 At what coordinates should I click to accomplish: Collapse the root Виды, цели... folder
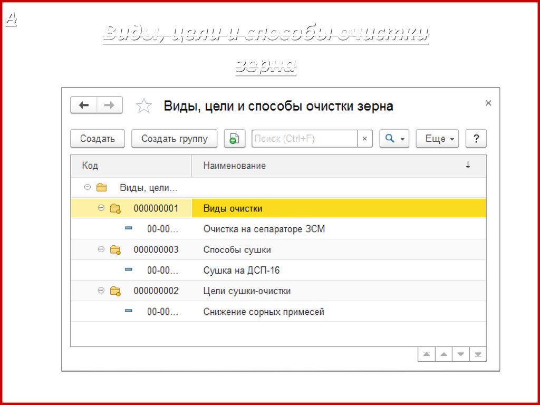[x=88, y=187]
